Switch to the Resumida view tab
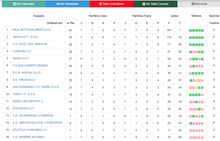The height and width of the screenshot is (141, 220). tap(199, 4)
